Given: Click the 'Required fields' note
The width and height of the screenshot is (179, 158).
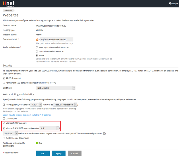Looking at the screenshot, I should [x=11, y=153].
